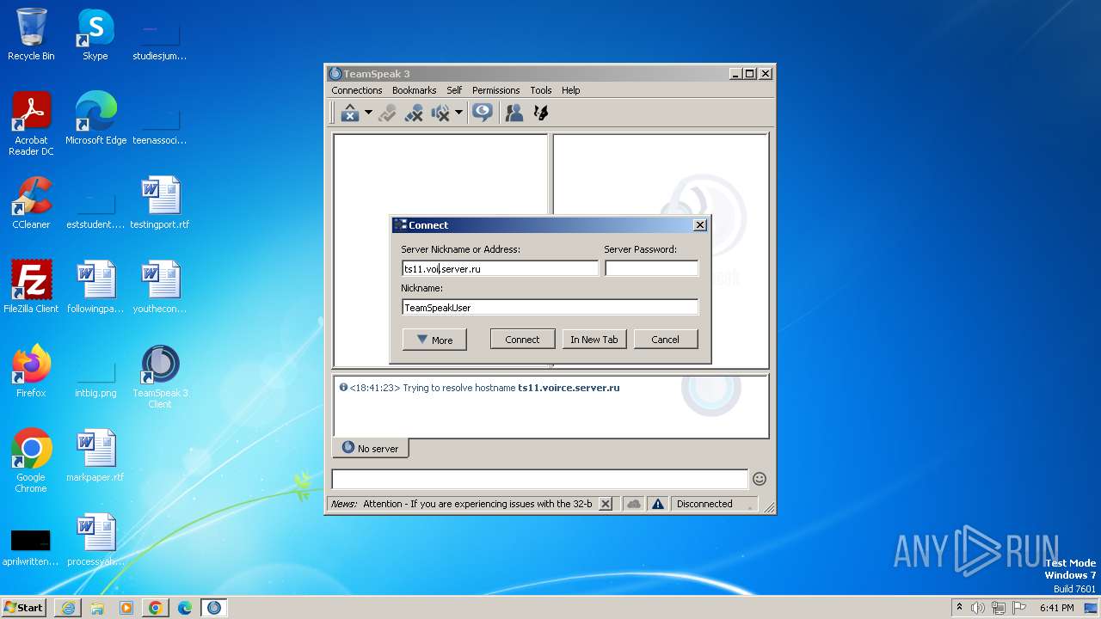The height and width of the screenshot is (619, 1101).
Task: Cancel the Connect dialog
Action: coord(665,340)
